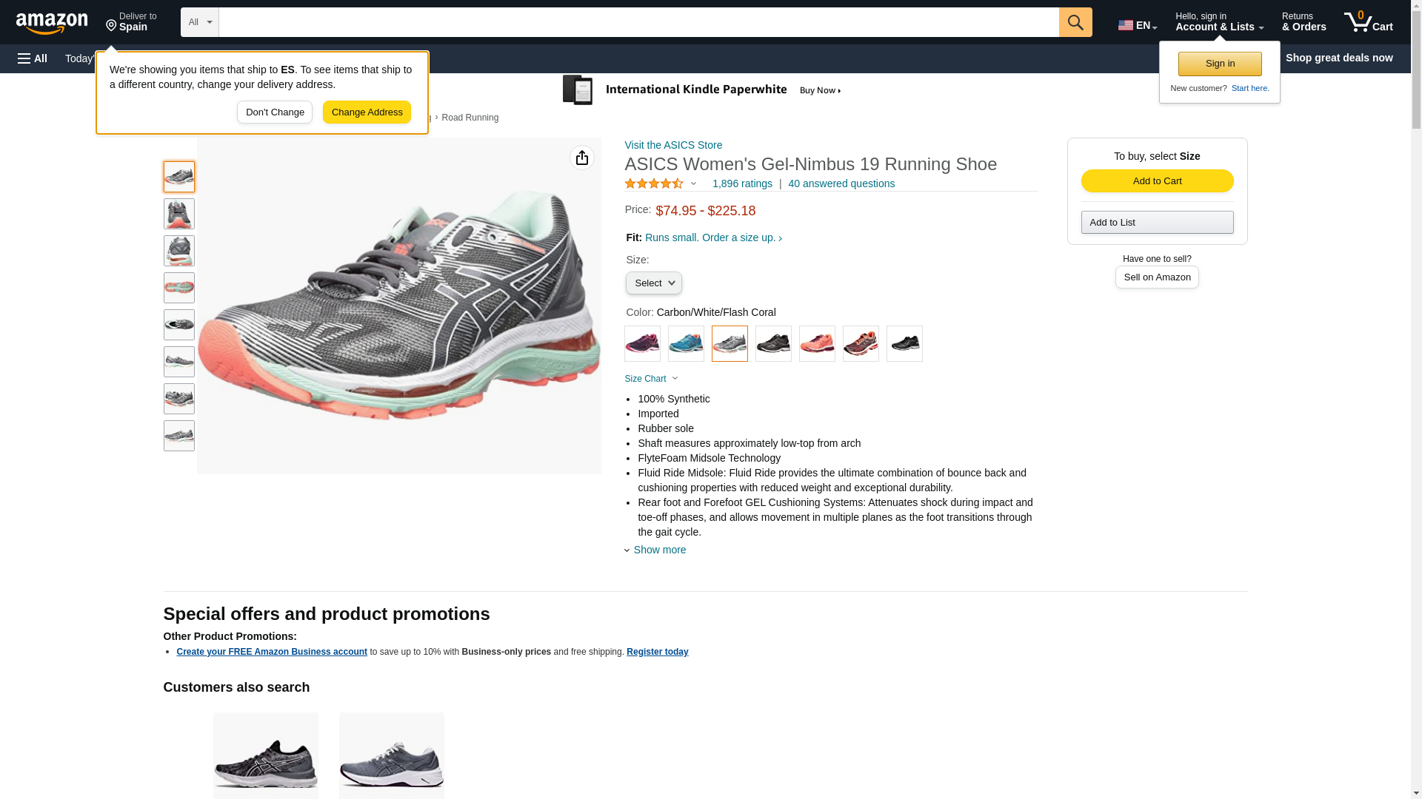The image size is (1422, 799).
Task: Open the All hamburger menu
Action: click(x=33, y=58)
